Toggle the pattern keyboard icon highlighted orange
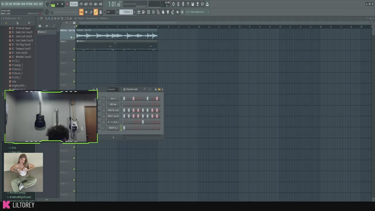This screenshot has width=375, height=211. pyautogui.click(x=81, y=12)
